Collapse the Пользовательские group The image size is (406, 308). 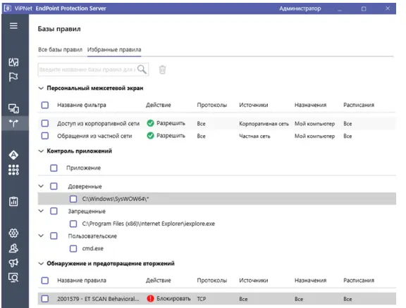[x=41, y=236]
